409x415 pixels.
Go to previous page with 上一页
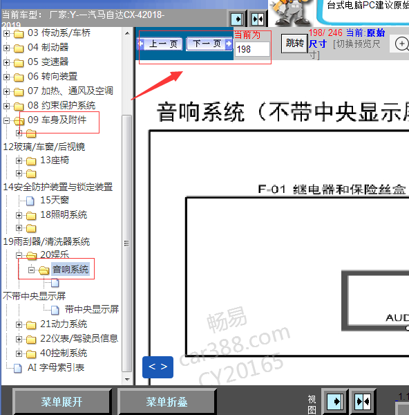pos(160,44)
